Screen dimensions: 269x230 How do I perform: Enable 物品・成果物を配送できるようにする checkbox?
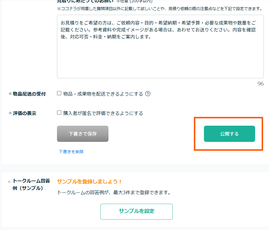tap(59, 93)
